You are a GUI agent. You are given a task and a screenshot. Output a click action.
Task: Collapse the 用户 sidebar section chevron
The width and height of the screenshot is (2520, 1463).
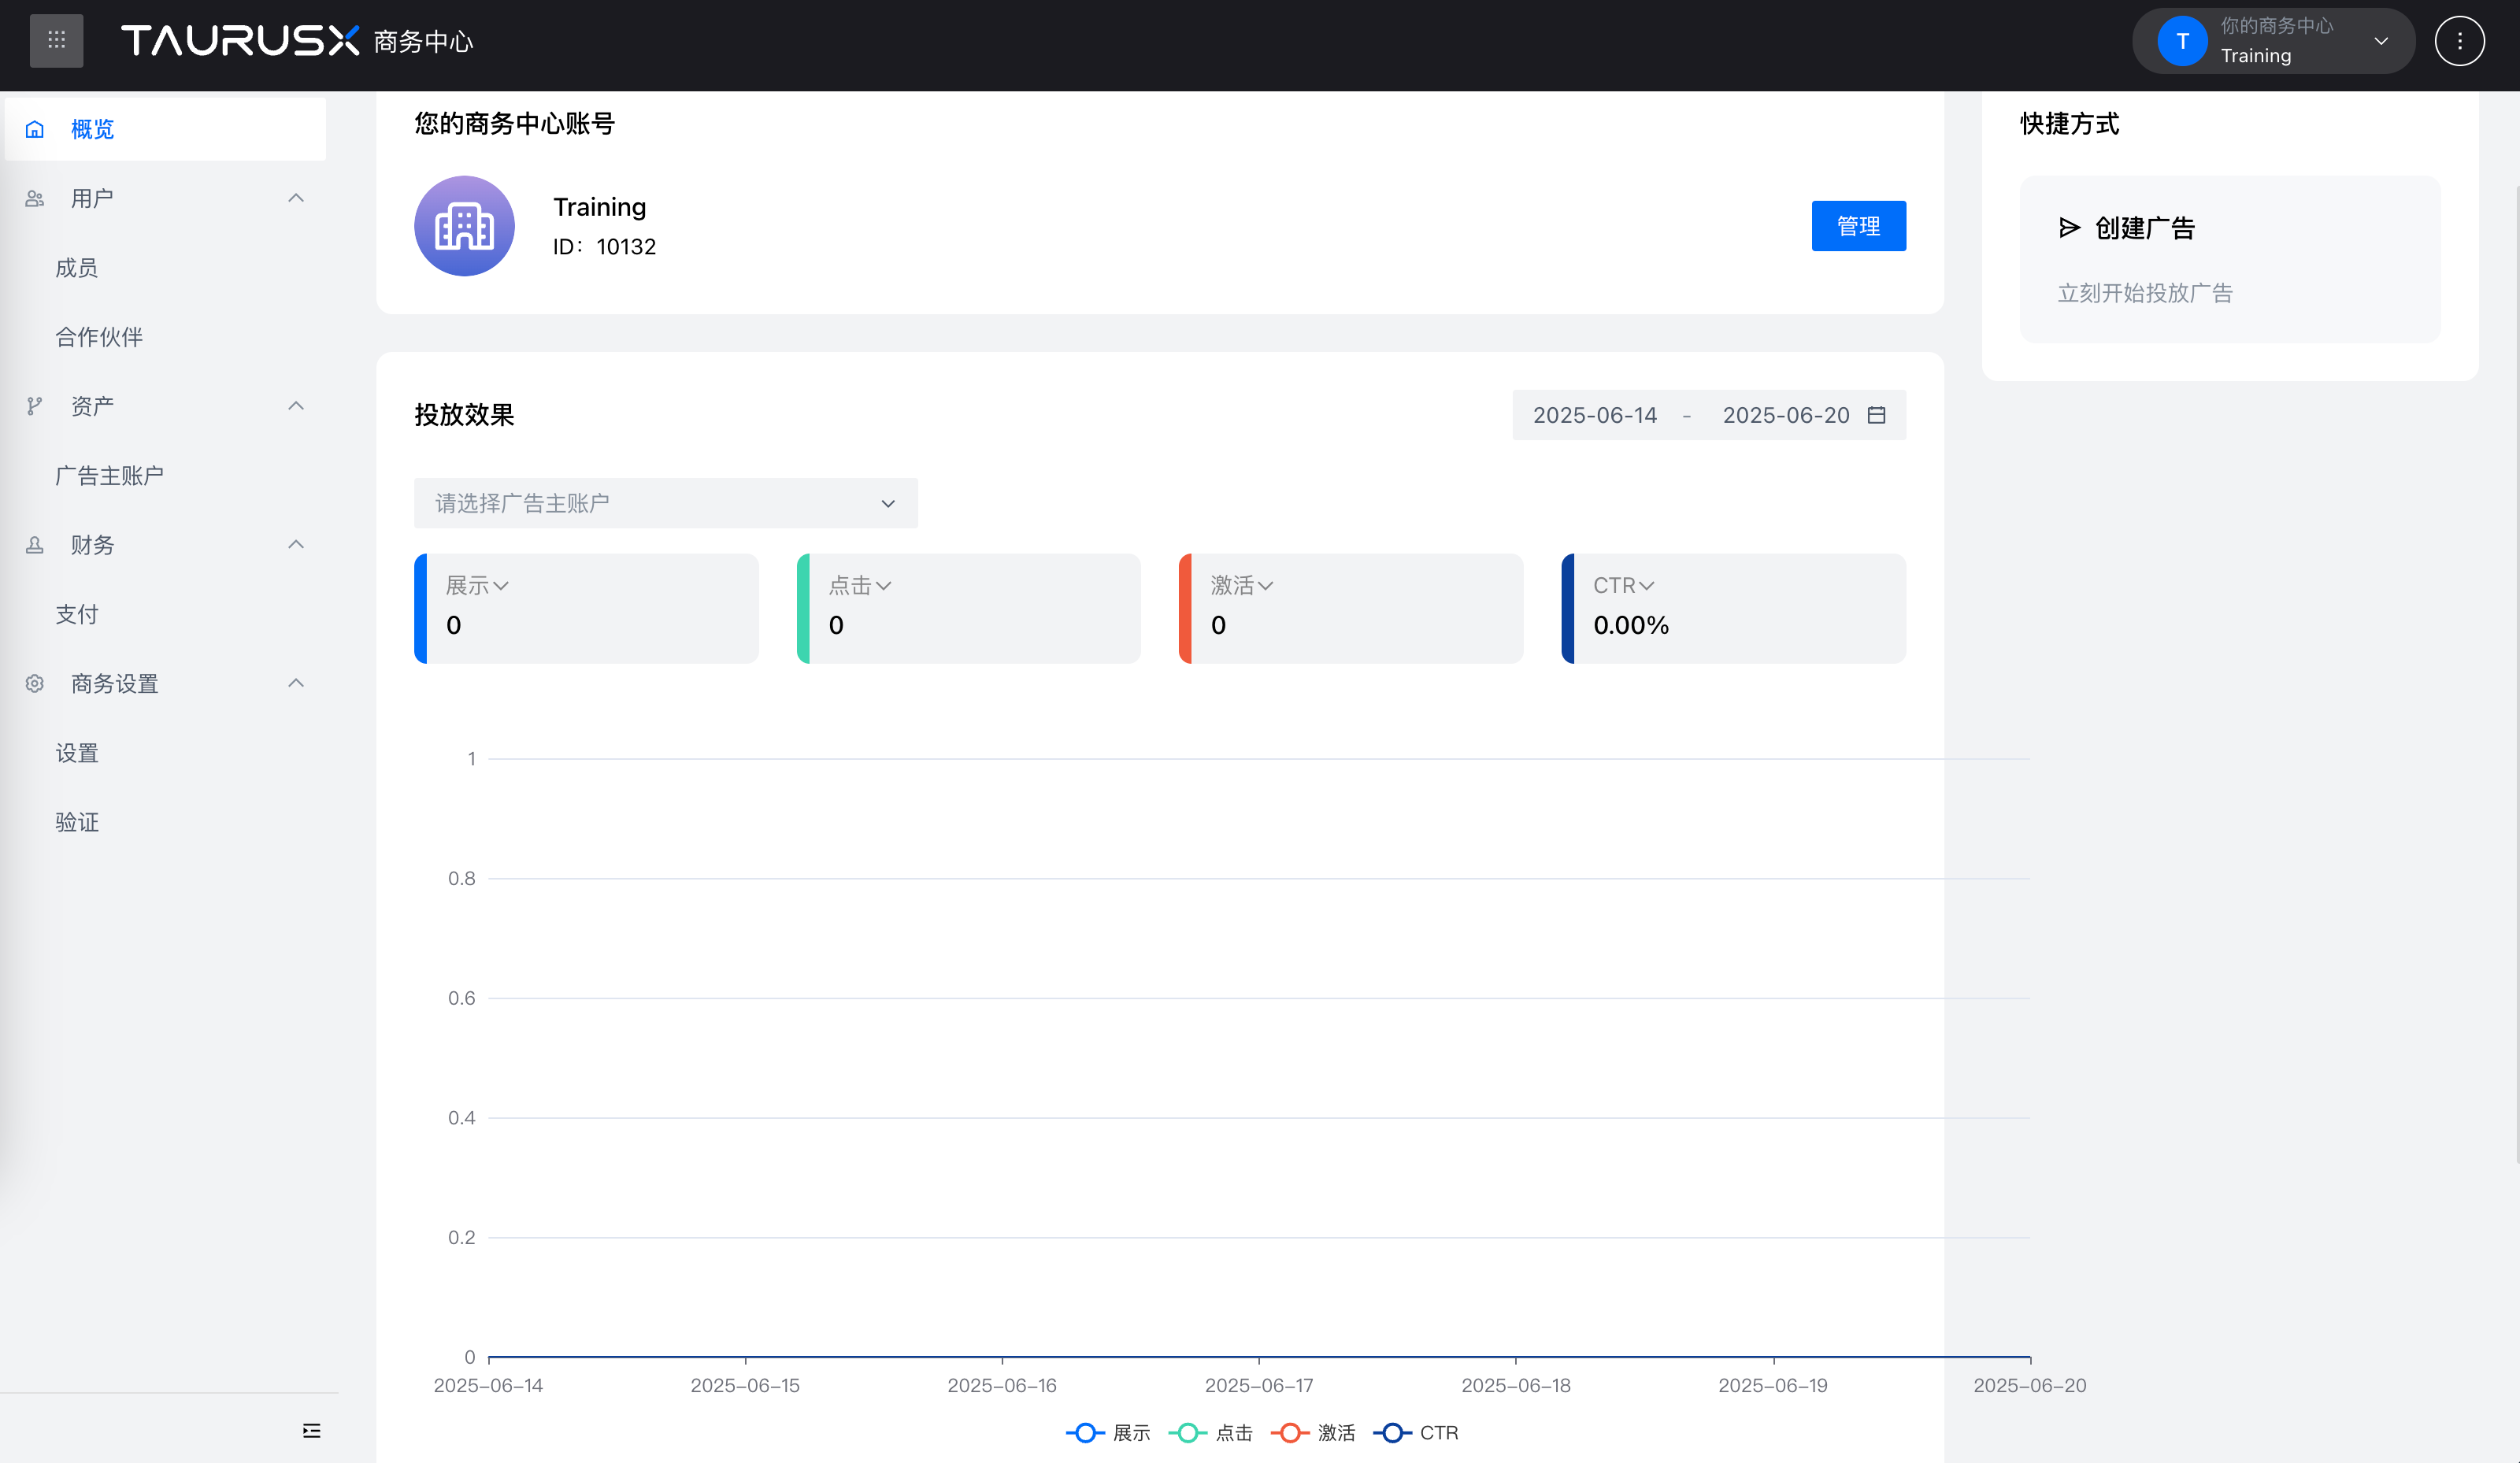[296, 198]
